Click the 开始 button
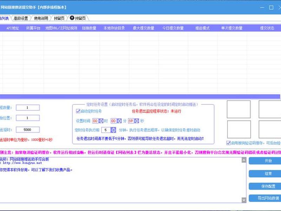281x211 pixels. pos(265,161)
